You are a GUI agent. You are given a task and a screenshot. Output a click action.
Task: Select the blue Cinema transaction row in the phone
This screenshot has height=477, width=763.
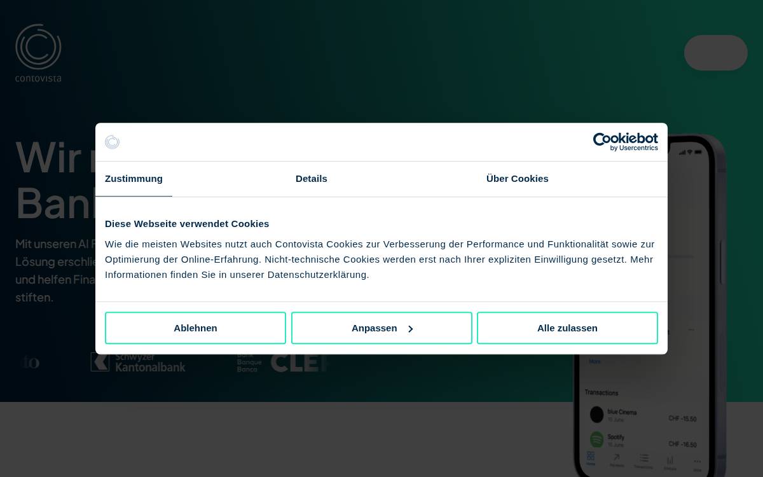tap(643, 415)
